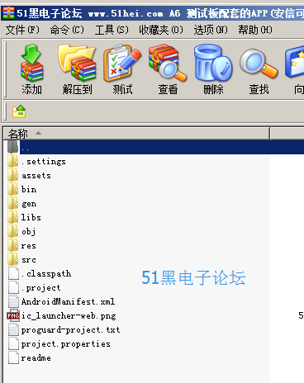The width and height of the screenshot is (304, 383).
Task: Select the 'ic_launcher-web.png' file name
Action: (x=69, y=316)
